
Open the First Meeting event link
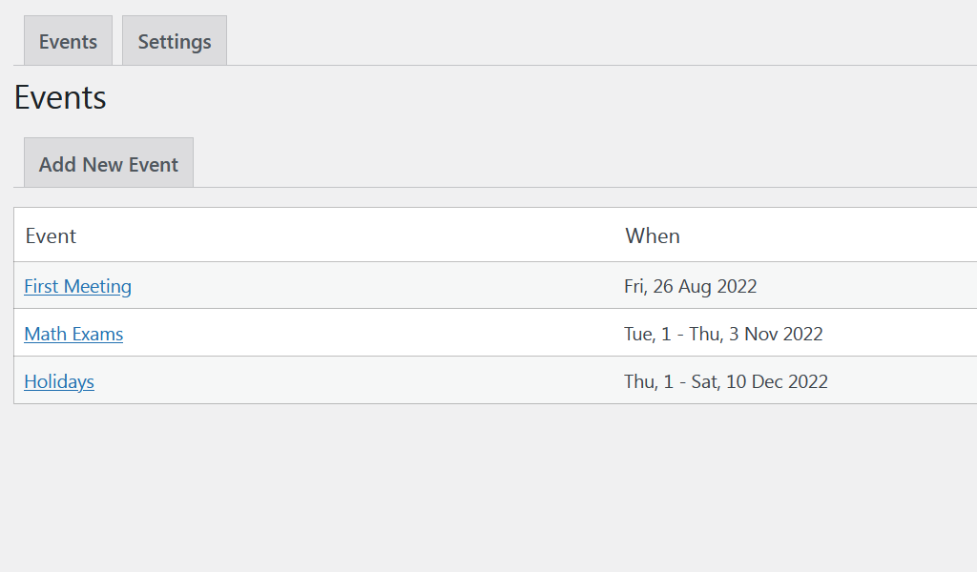(78, 286)
